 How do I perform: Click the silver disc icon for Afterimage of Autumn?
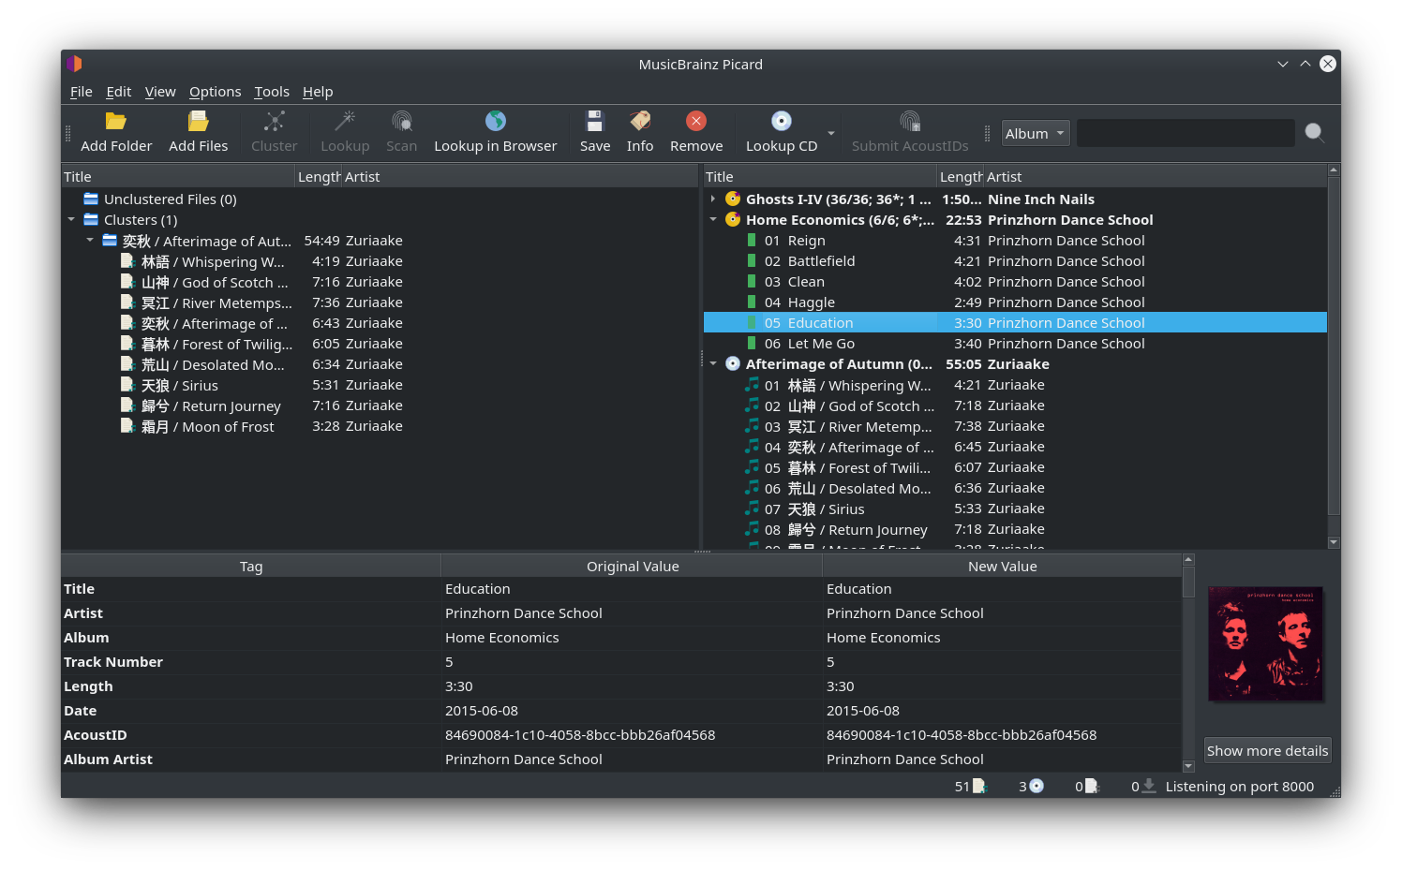coord(733,363)
